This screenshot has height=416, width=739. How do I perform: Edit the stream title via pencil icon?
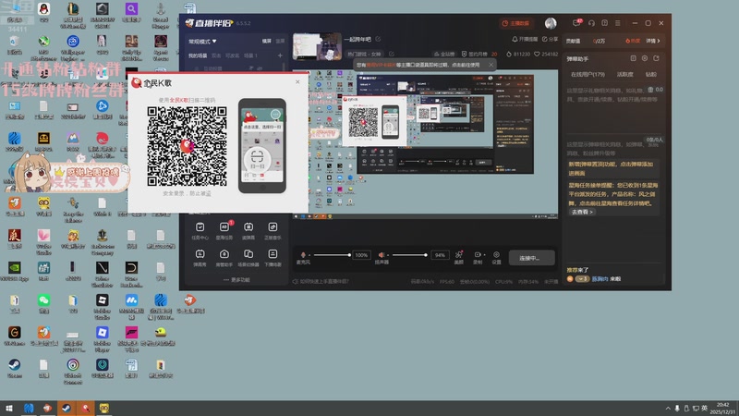click(x=378, y=39)
